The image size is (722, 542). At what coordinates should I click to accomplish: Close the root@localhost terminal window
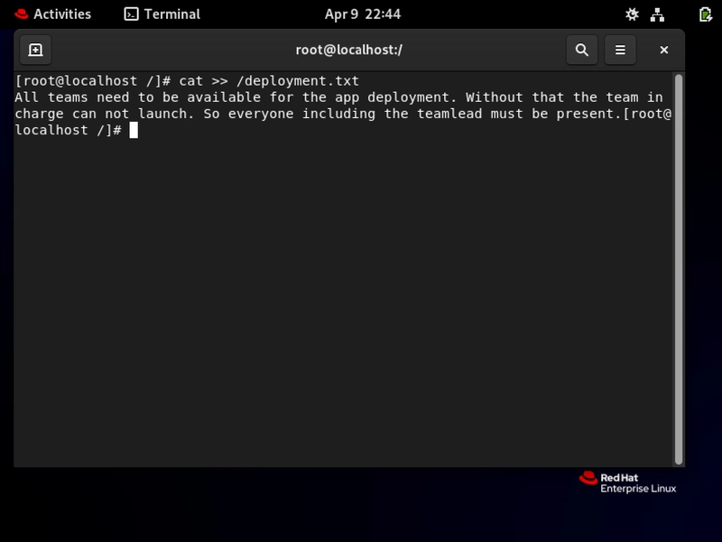[663, 50]
